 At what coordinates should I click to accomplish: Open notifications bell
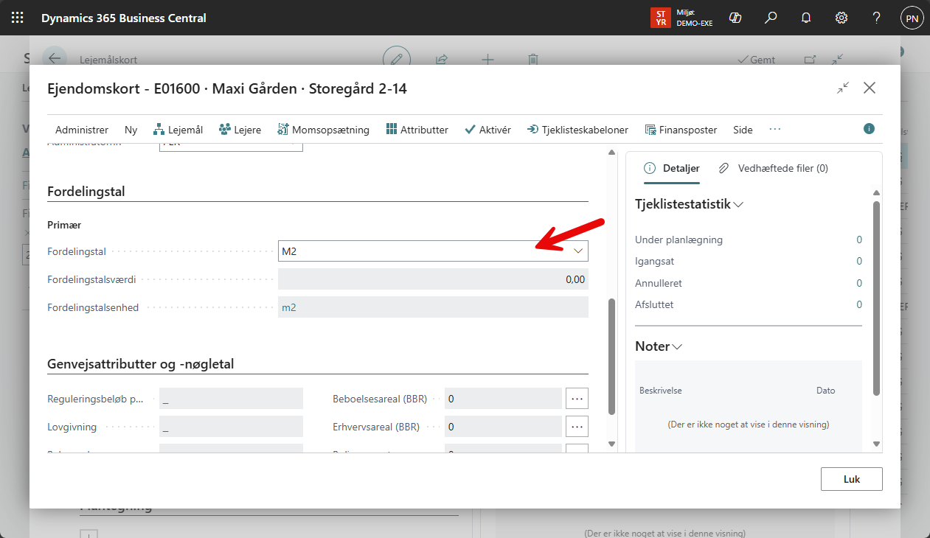(x=806, y=18)
